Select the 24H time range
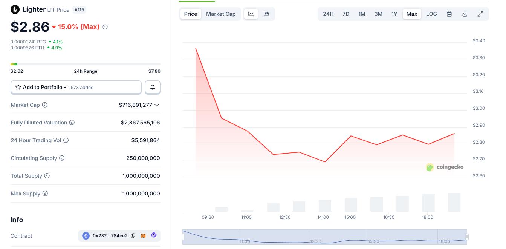This screenshot has height=249, width=506. tap(328, 14)
